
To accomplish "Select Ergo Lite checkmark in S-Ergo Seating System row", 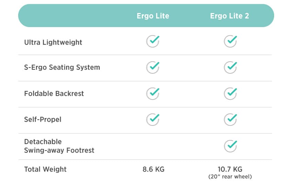I will (x=153, y=67).
